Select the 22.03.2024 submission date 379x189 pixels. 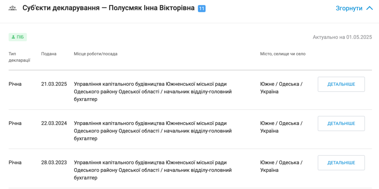point(54,123)
